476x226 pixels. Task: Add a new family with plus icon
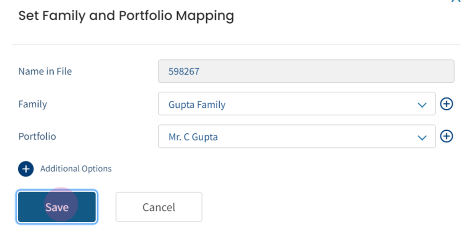click(x=446, y=104)
